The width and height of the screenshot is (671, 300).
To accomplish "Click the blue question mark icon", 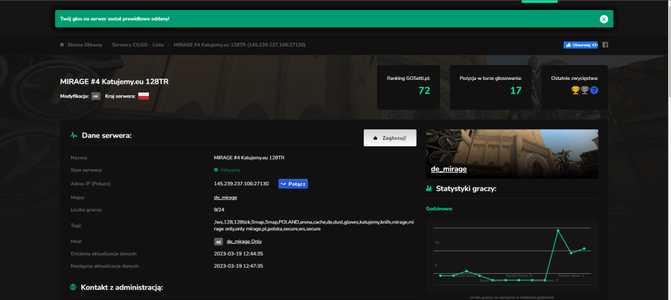I will [x=594, y=91].
